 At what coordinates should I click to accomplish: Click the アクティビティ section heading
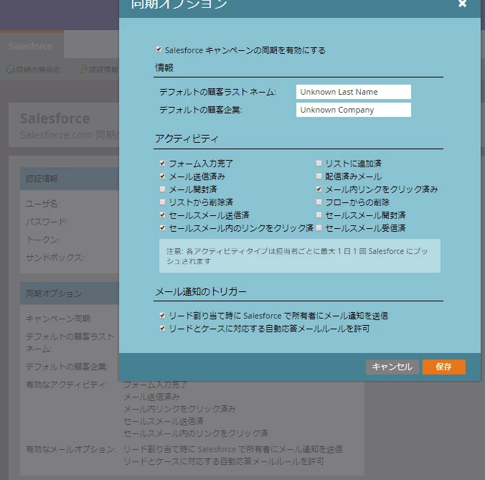pos(187,138)
